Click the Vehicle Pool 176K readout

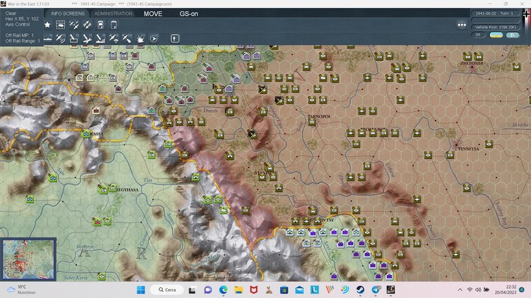[495, 27]
